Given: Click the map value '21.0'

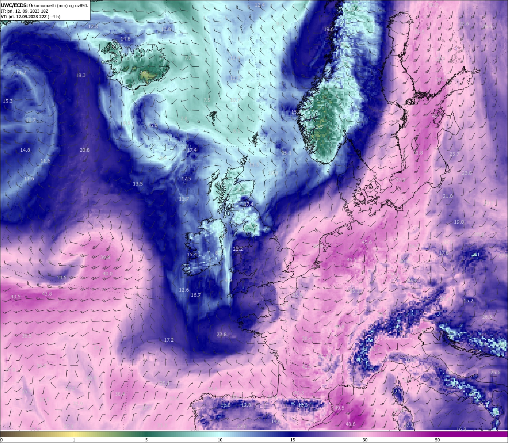Looking at the screenshot, I should 448,196.
